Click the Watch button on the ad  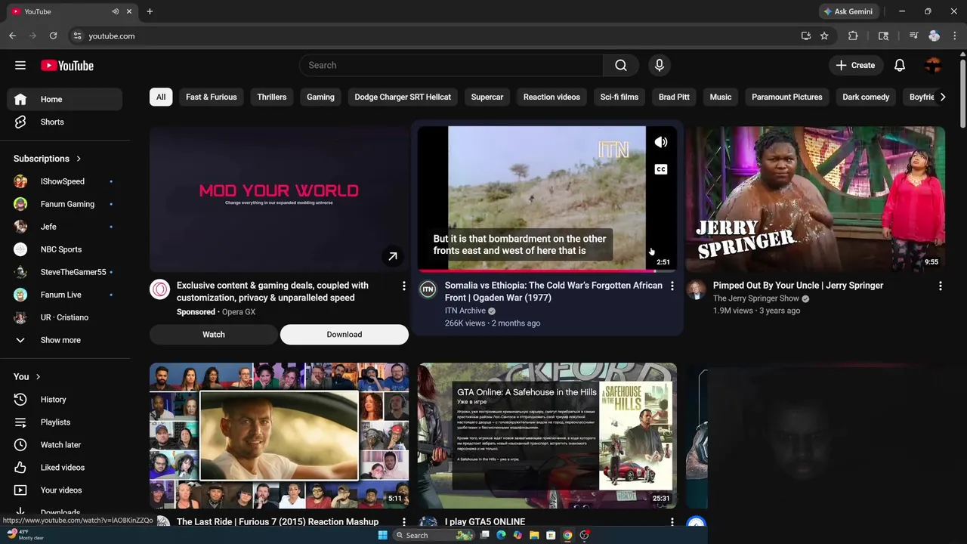pyautogui.click(x=214, y=335)
